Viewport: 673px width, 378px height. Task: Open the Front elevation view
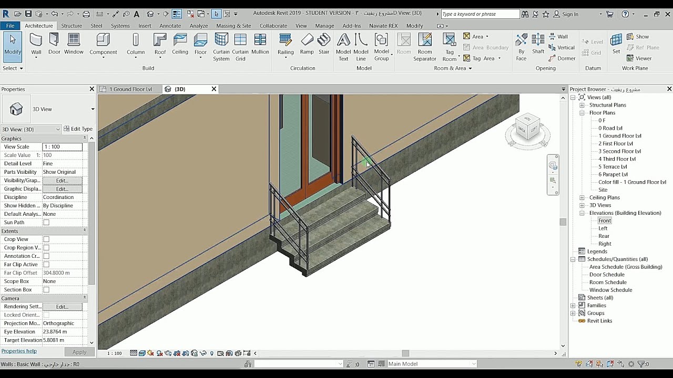click(x=605, y=220)
